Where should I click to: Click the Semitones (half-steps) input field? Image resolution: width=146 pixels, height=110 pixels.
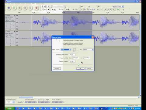point(72,55)
